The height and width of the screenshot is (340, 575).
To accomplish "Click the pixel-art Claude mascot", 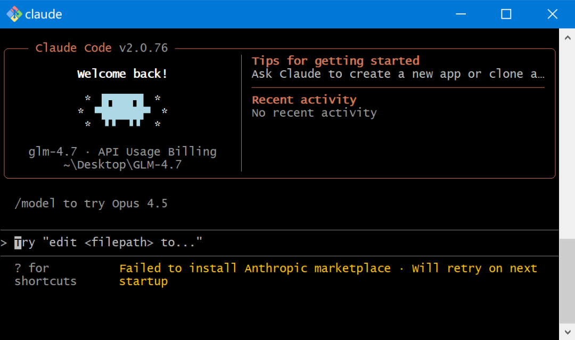I will click(x=122, y=110).
